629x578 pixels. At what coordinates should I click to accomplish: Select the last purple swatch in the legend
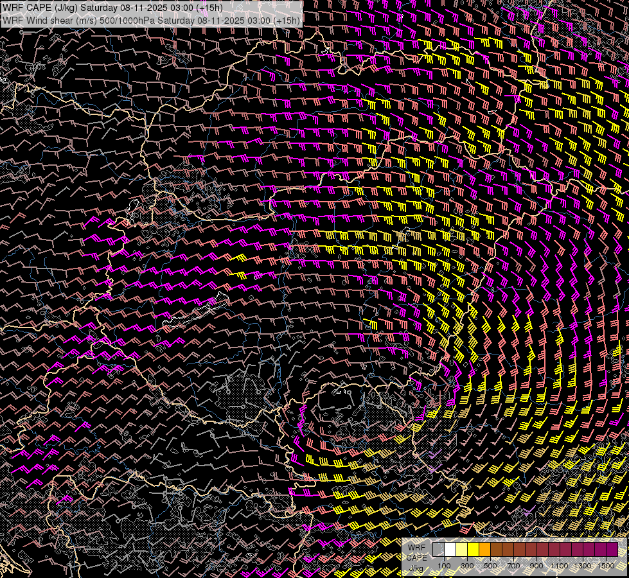(612, 550)
